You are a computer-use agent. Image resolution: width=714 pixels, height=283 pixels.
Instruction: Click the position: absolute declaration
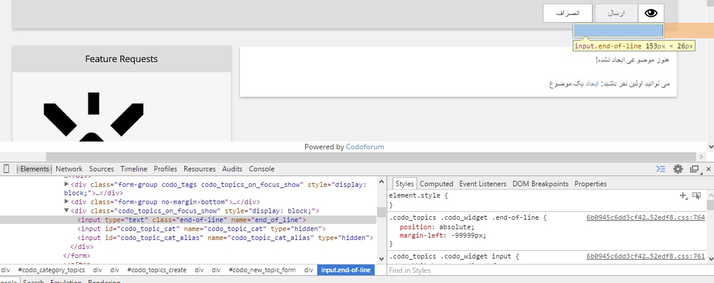coord(437,227)
